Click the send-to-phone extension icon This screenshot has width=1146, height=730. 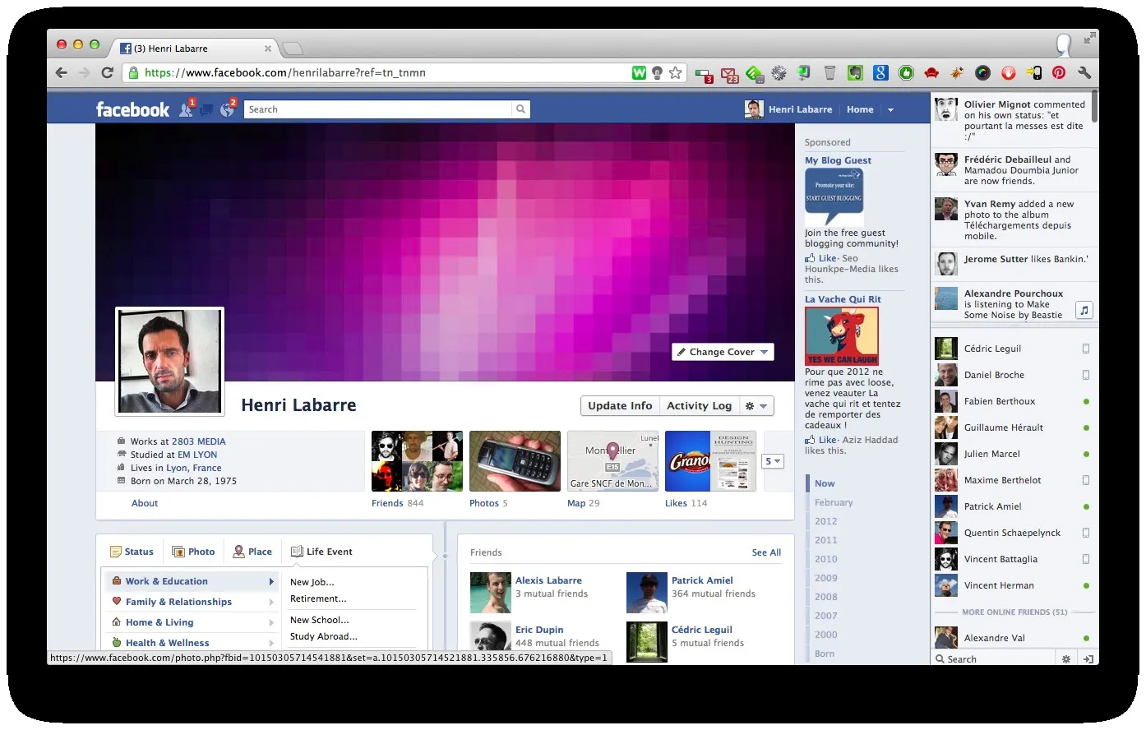[x=1033, y=72]
